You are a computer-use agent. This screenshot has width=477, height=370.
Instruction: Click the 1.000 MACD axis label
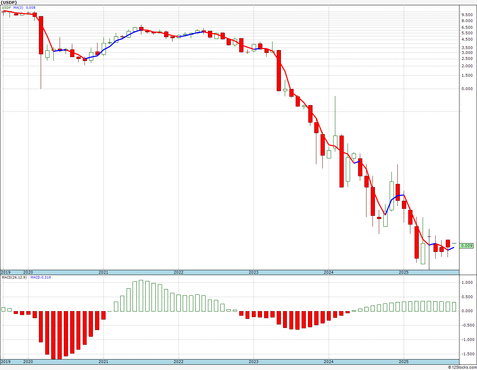point(467,282)
